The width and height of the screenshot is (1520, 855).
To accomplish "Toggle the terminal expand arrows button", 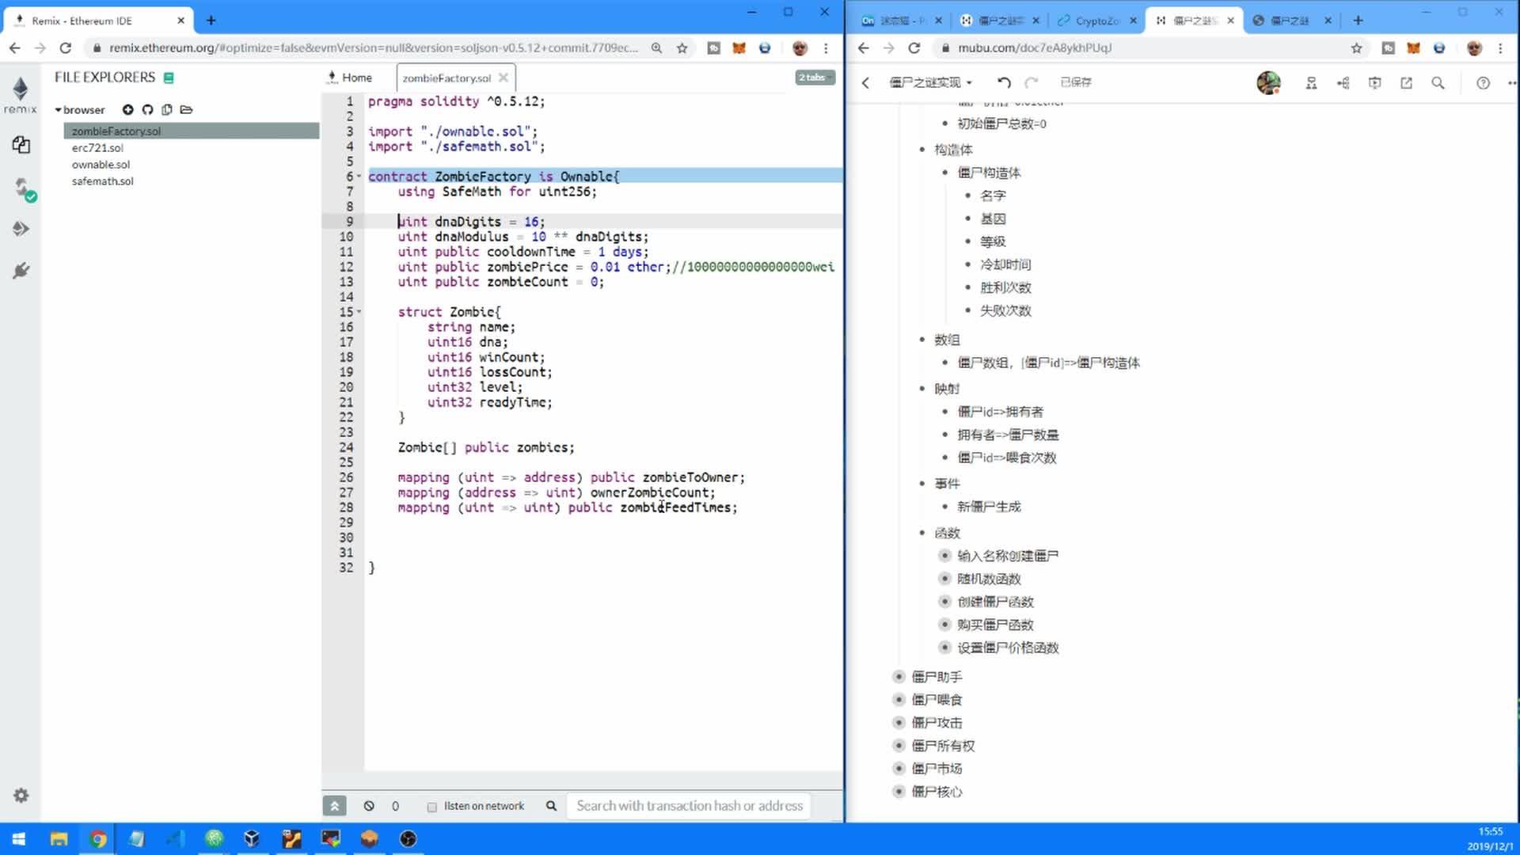I will coord(334,806).
